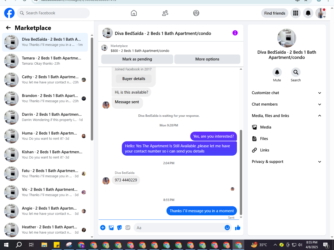Open Files in the media section
The image size is (334, 250).
click(x=287, y=139)
